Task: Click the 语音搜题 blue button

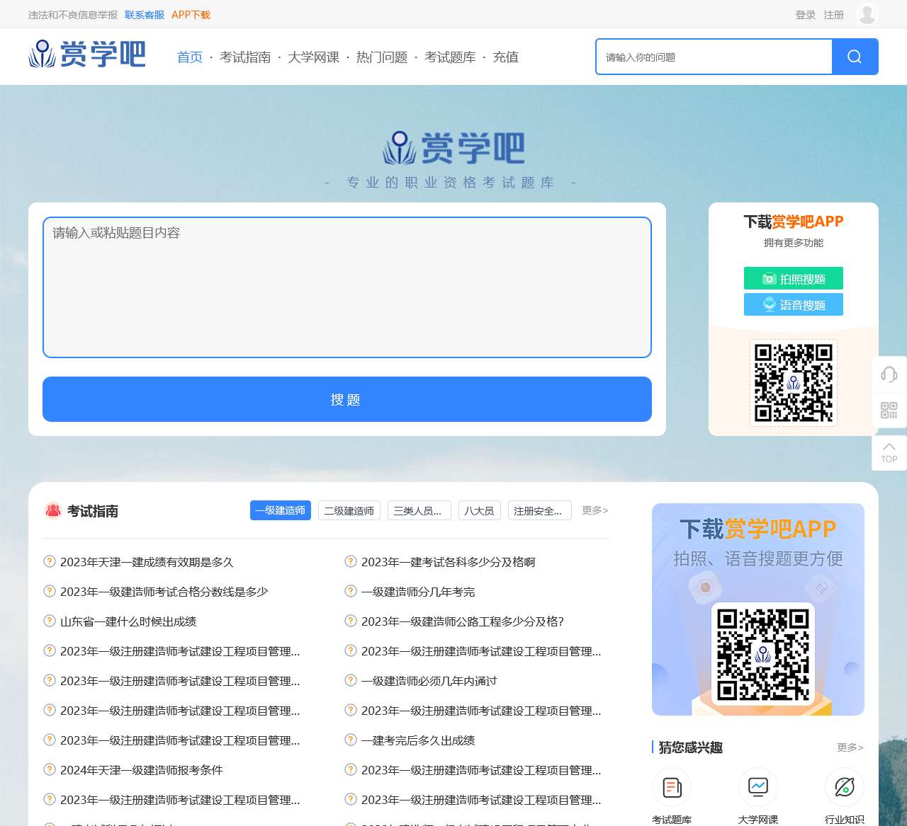Action: [x=794, y=304]
